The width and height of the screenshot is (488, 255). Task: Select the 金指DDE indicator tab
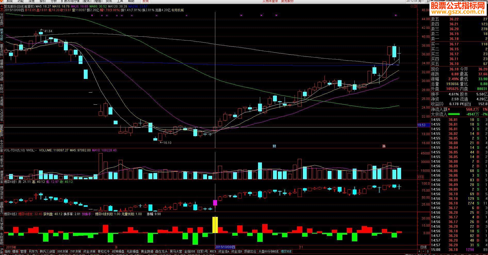[189, 251]
